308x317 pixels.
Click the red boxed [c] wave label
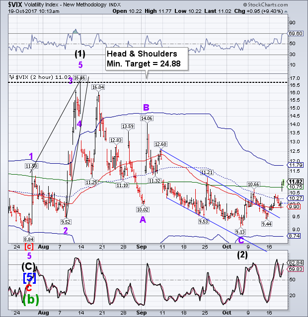coord(30,247)
